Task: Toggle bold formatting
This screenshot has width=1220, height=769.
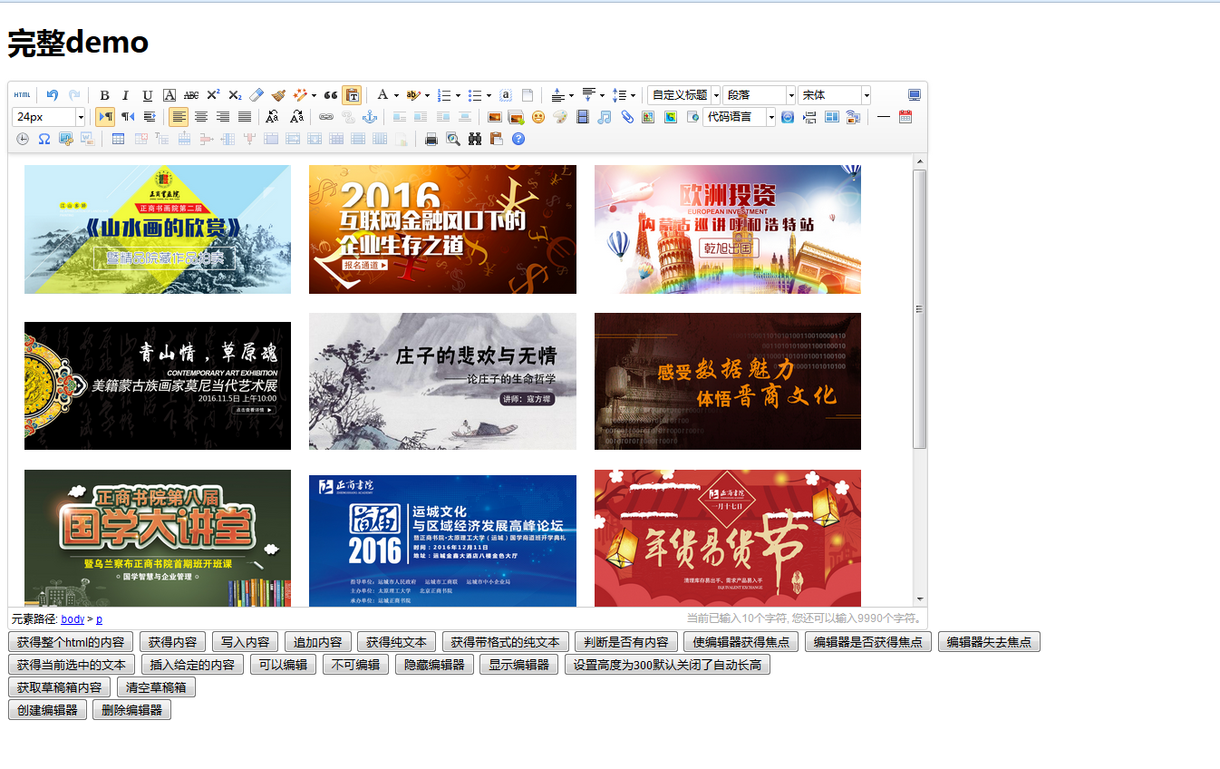Action: [104, 95]
